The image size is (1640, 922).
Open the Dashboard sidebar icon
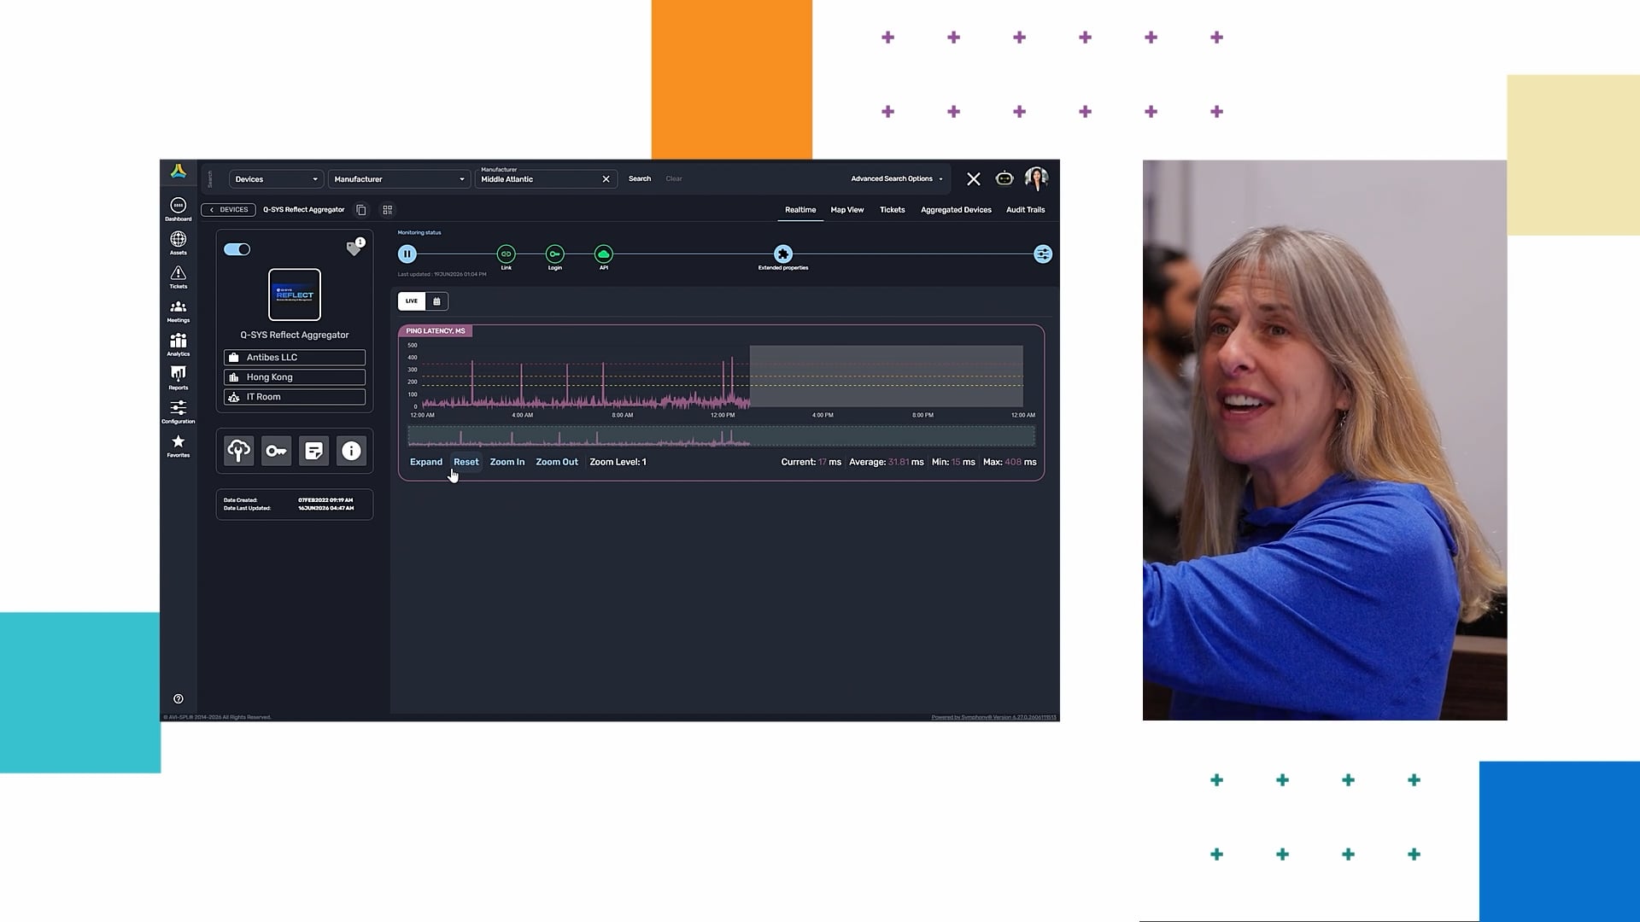(178, 209)
